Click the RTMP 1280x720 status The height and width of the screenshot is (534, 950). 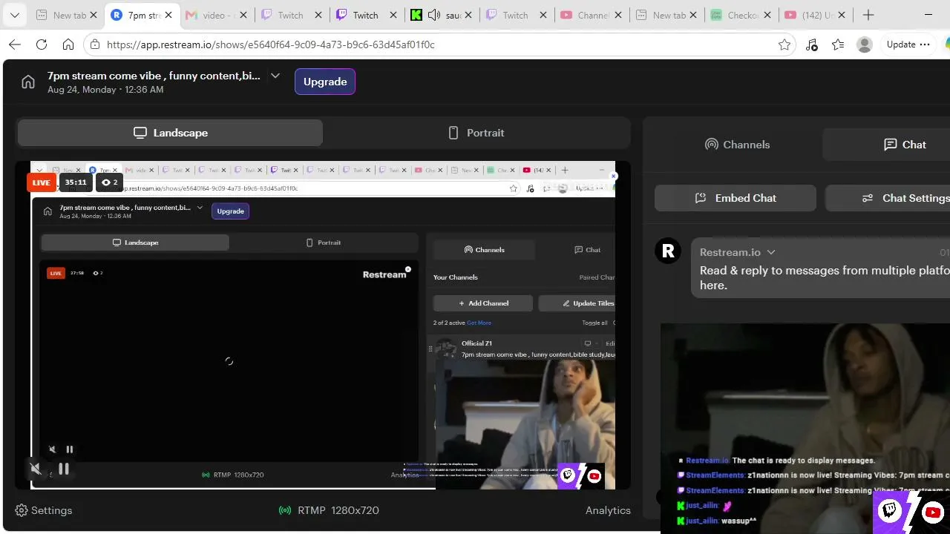point(329,510)
